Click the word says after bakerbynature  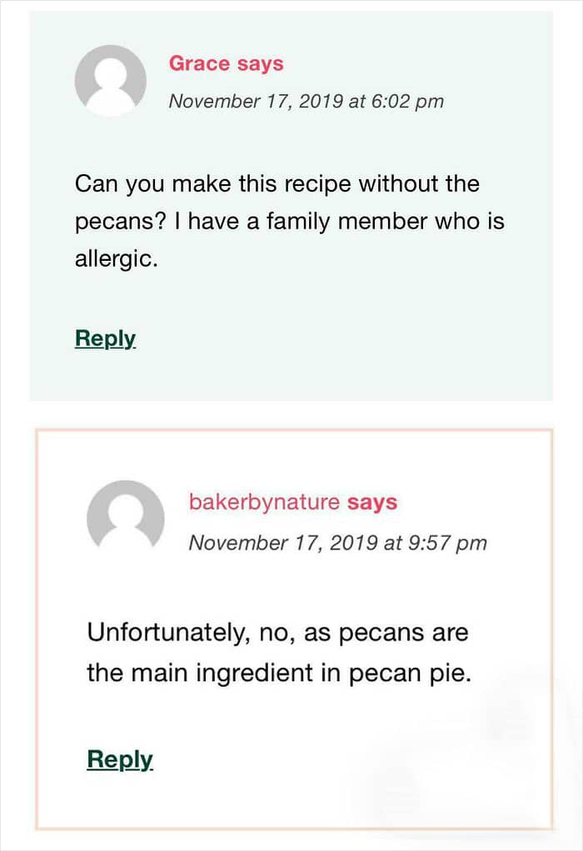372,503
